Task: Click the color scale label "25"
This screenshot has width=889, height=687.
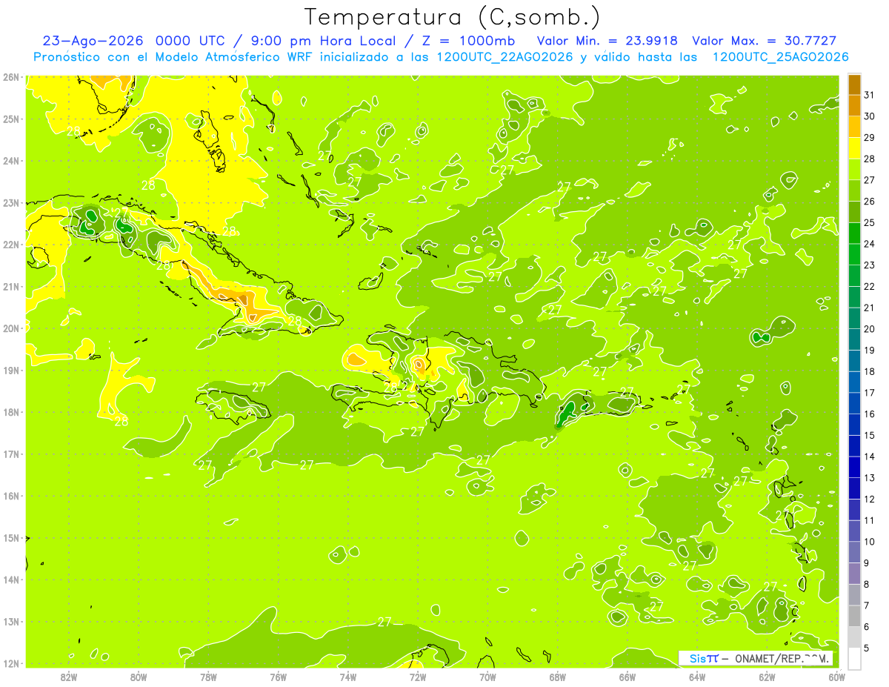Action: (870, 222)
